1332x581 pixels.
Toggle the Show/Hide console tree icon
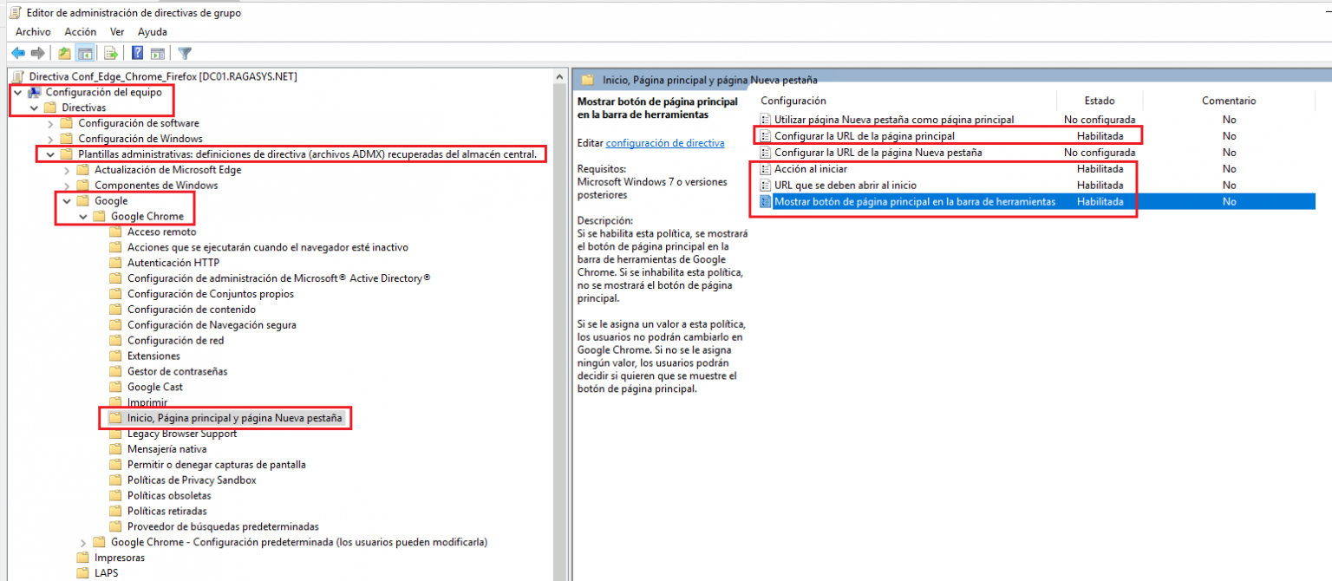click(x=84, y=52)
